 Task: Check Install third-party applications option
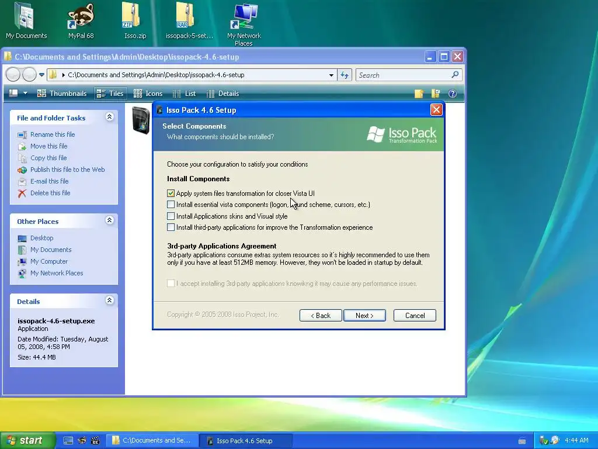pos(171,227)
